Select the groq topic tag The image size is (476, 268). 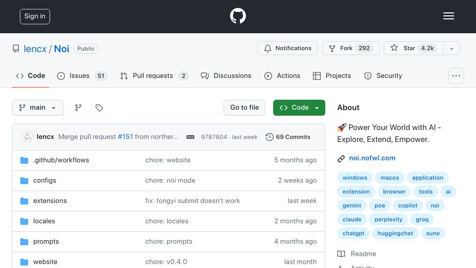click(422, 219)
